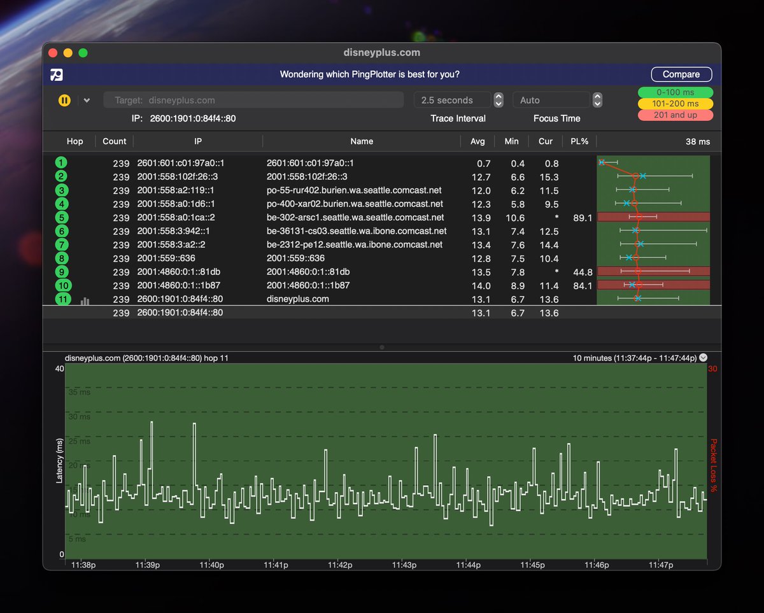The height and width of the screenshot is (613, 764).
Task: Click the PL% column header
Action: pos(579,141)
